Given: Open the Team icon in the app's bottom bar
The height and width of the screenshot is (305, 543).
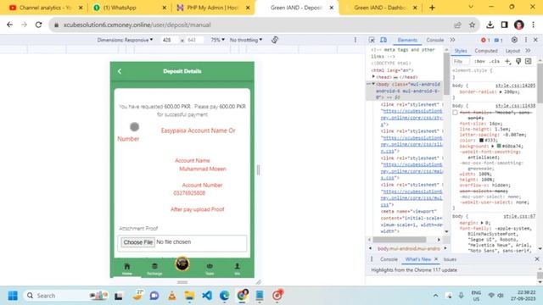Looking at the screenshot, I should point(210,269).
